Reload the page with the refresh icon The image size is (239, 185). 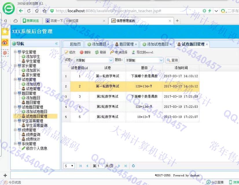[x=29, y=11]
